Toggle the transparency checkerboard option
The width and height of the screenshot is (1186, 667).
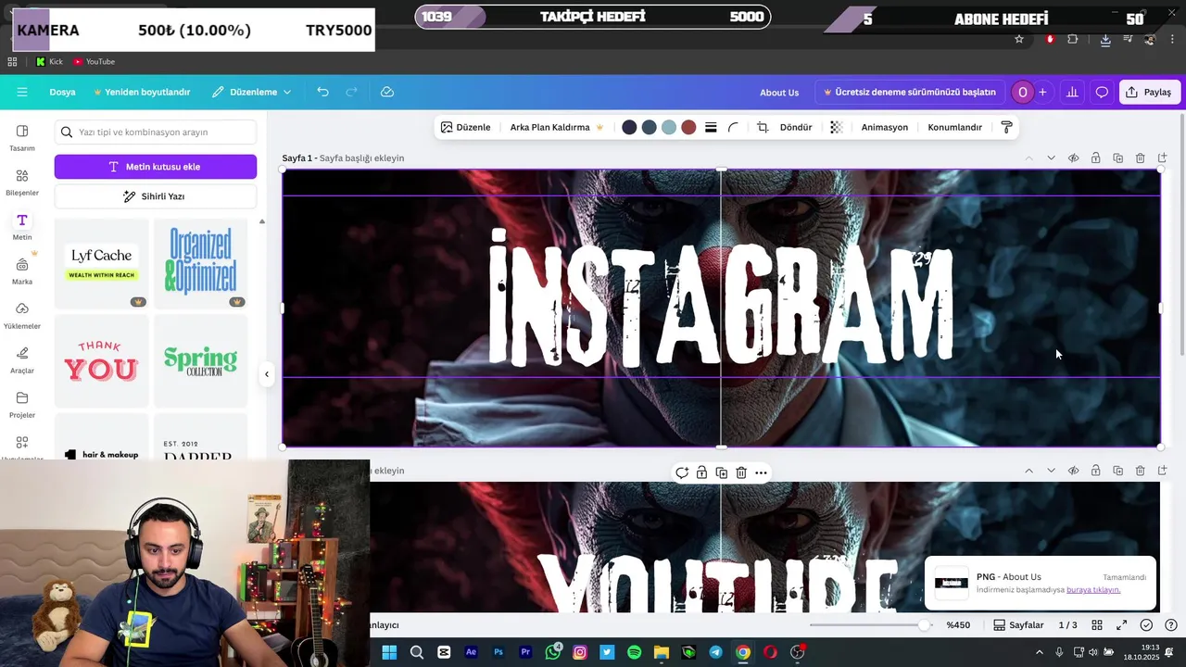[x=836, y=127]
